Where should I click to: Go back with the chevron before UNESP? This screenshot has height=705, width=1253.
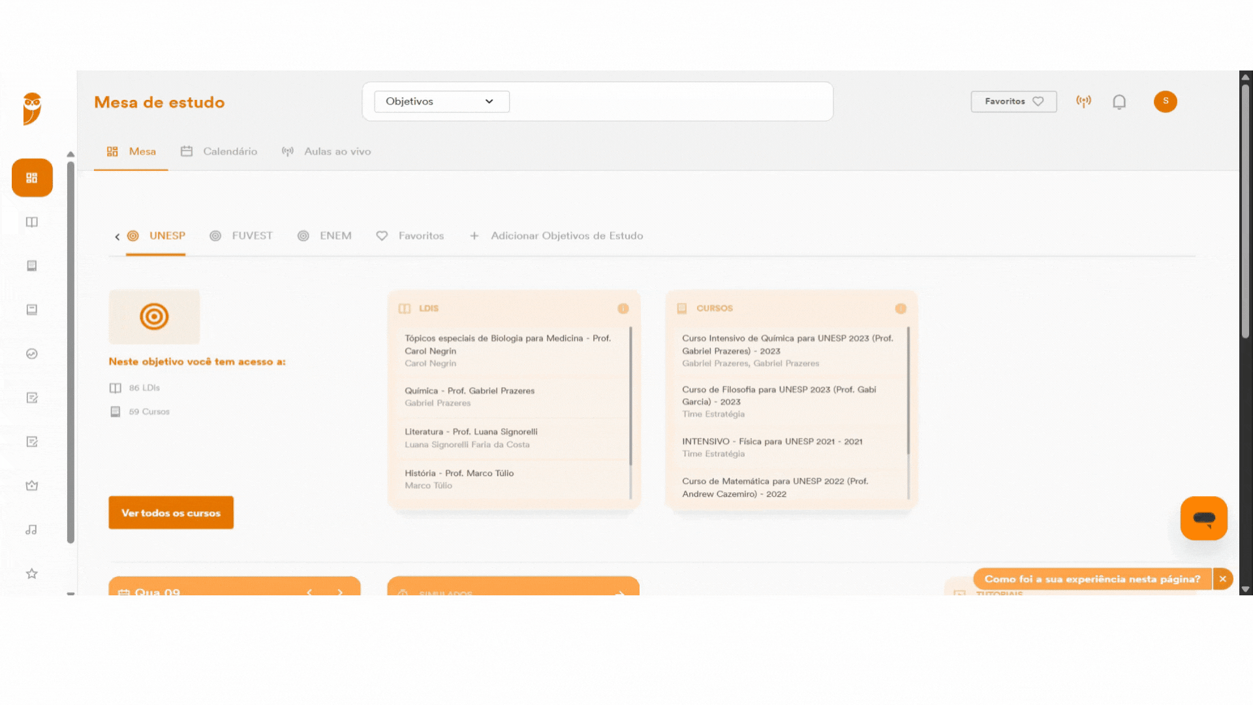coord(117,236)
